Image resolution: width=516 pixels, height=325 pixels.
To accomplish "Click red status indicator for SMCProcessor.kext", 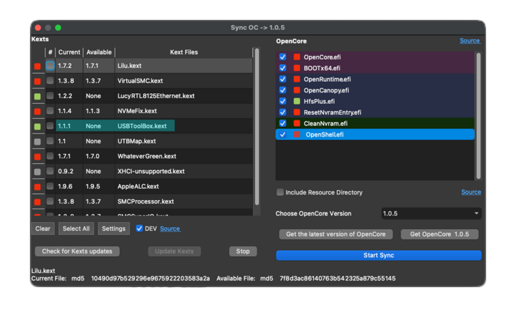I will click(x=37, y=202).
